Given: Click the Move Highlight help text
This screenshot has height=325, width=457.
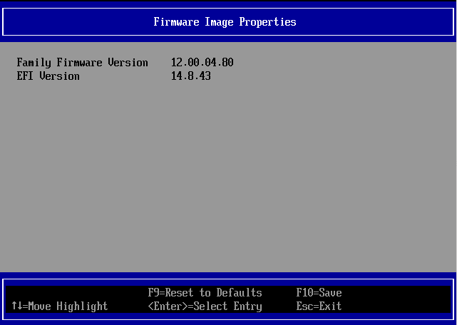Looking at the screenshot, I should point(68,306).
